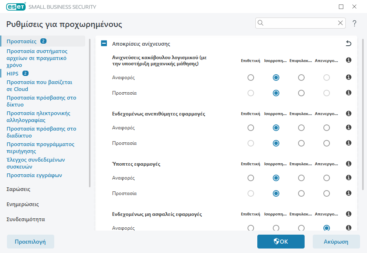Click the info icon beside Ύποπτες εφαρμογές heading
Image resolution: width=367 pixels, height=253 pixels.
[348, 164]
